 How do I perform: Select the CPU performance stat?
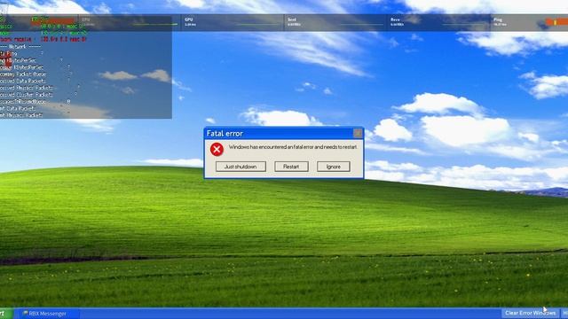[x=129, y=22]
